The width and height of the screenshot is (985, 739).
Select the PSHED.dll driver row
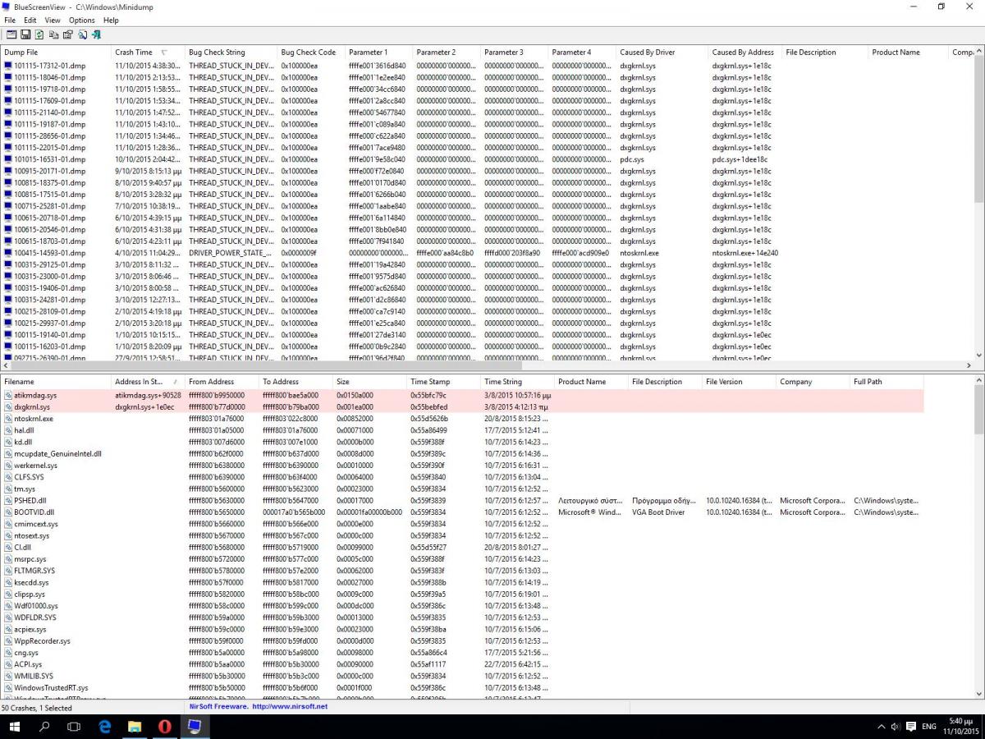point(461,500)
